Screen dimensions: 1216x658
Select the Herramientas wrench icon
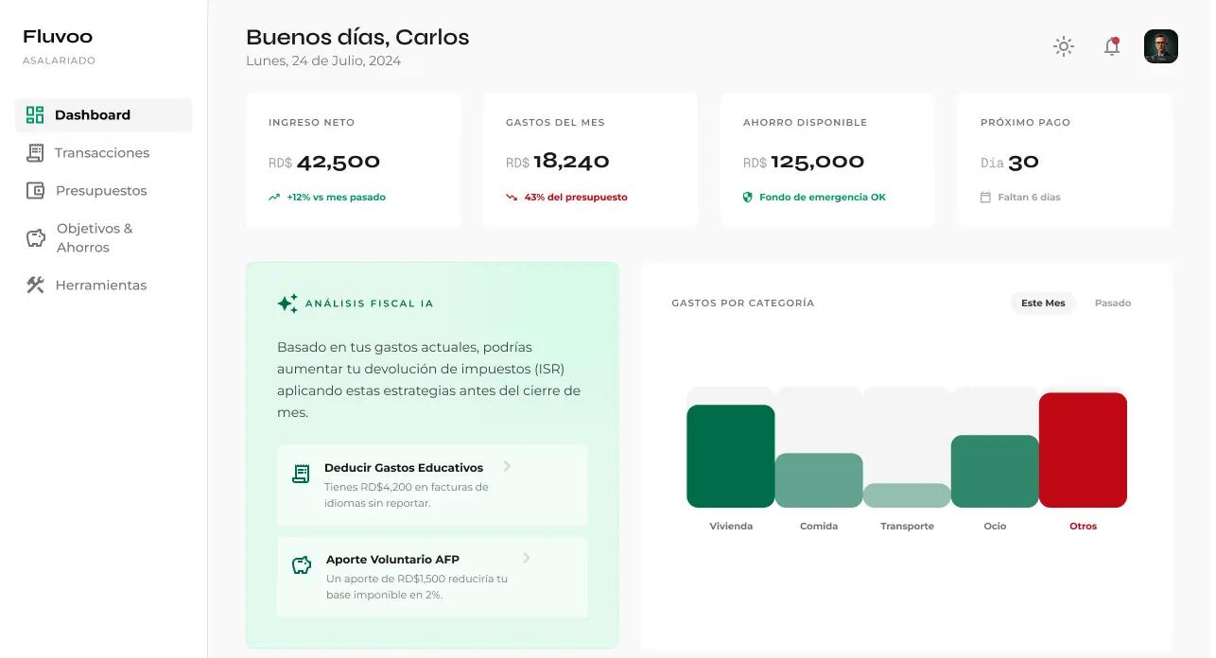click(35, 285)
